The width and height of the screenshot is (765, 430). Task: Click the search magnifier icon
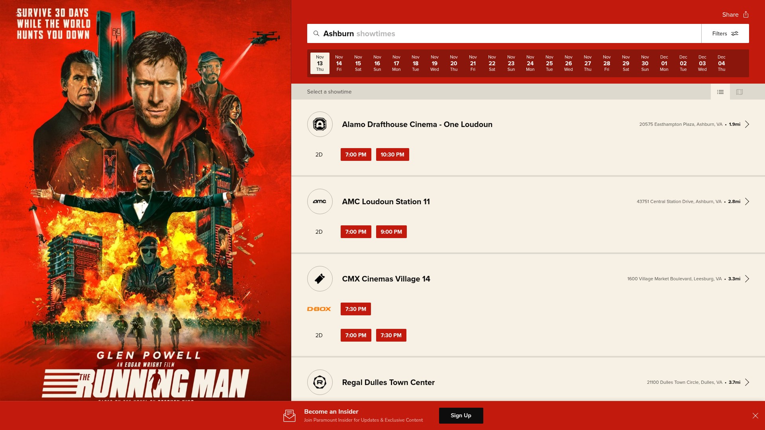(316, 33)
